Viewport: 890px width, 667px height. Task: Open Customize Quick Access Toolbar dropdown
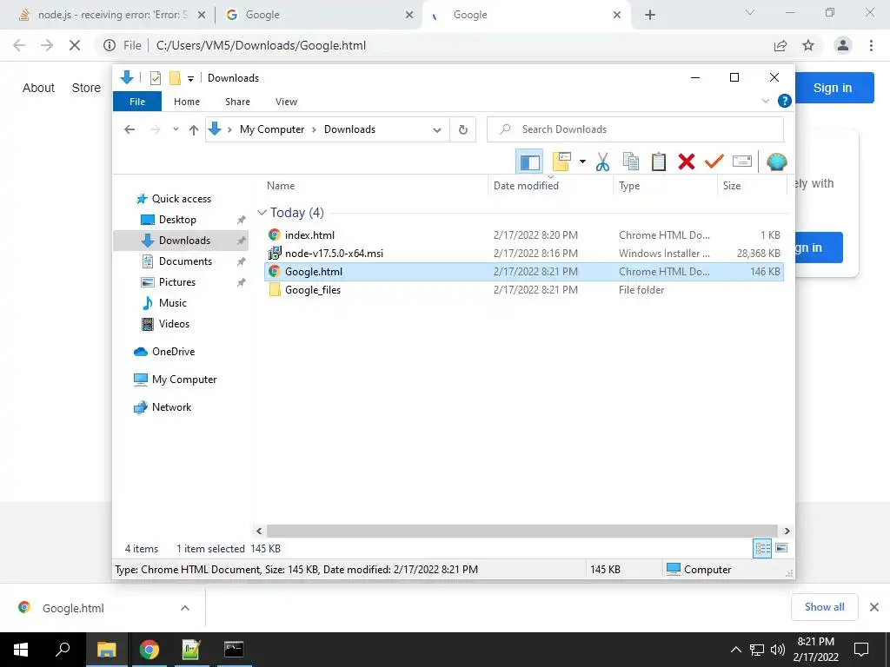point(190,79)
